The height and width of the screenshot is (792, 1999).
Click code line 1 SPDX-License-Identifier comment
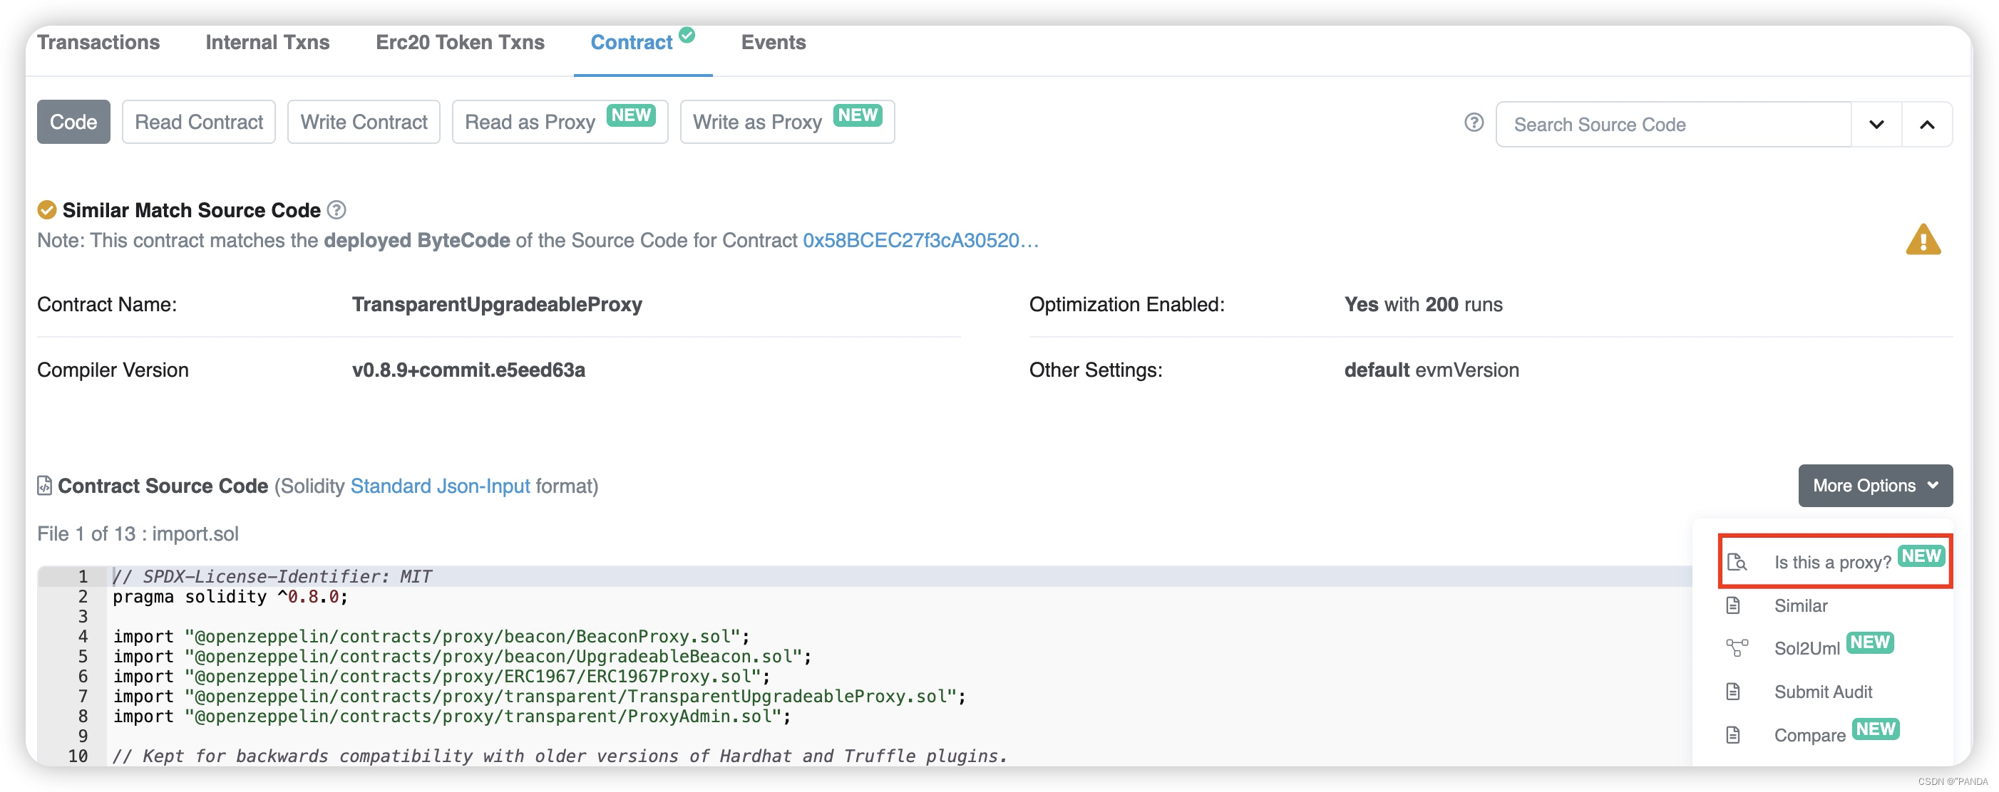coord(272,575)
